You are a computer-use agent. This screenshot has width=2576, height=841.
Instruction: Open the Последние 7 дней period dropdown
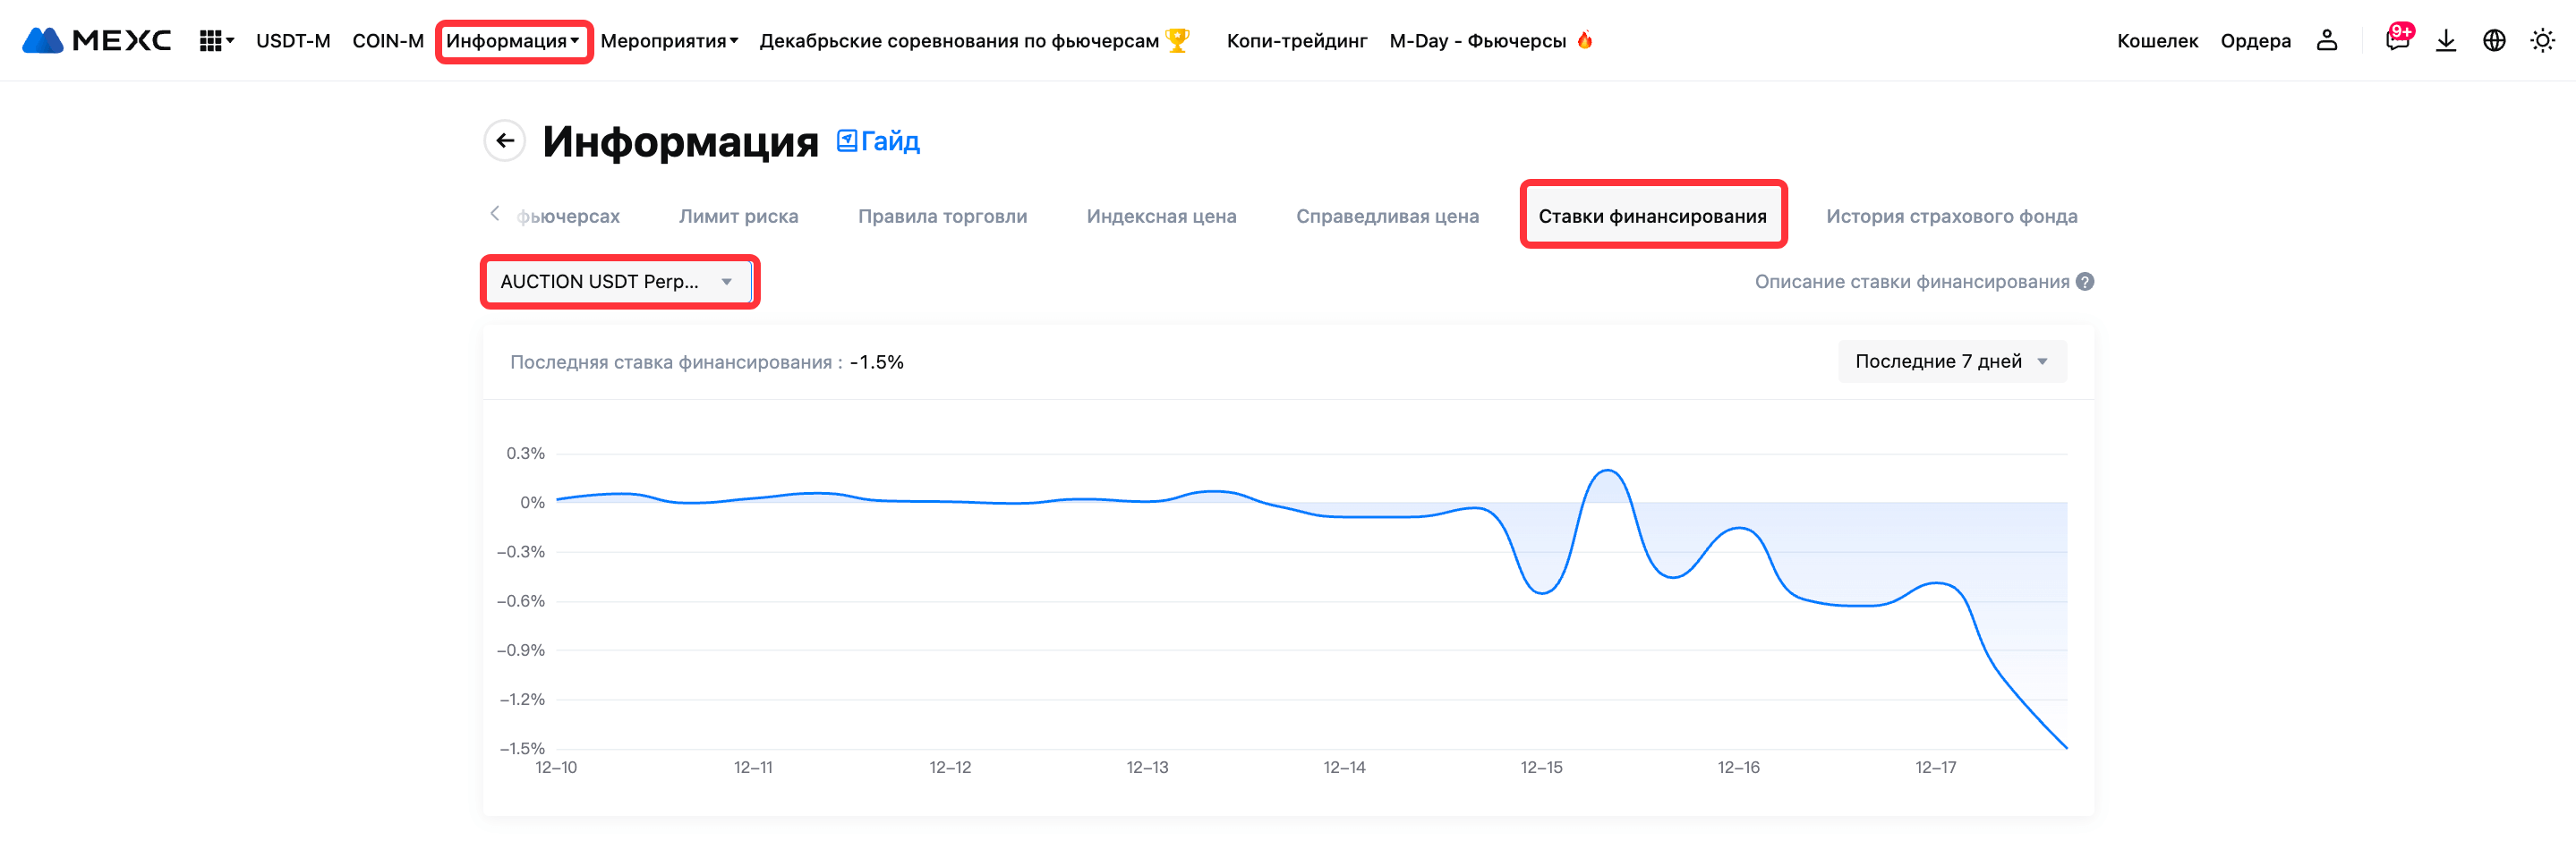[1951, 362]
